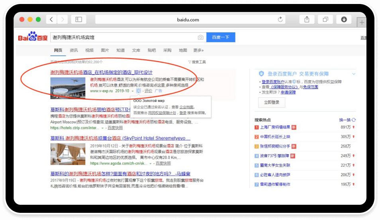Click the 百度一下 search button
Viewport: 380px width, 220px height.
[221, 37]
